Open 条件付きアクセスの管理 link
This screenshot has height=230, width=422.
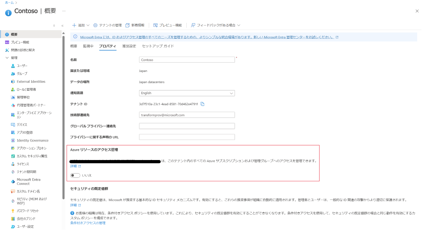click(88, 223)
